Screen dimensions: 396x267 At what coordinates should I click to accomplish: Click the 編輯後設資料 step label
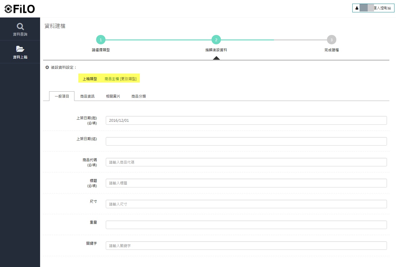(216, 50)
